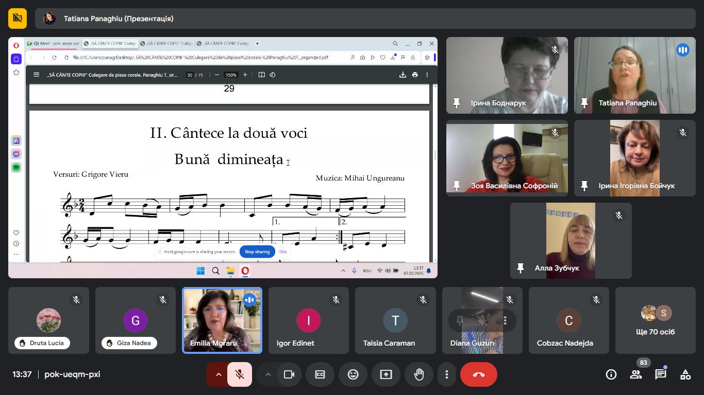Click Cobzac Nadejda's avatar tile
704x395 pixels.
(568, 320)
